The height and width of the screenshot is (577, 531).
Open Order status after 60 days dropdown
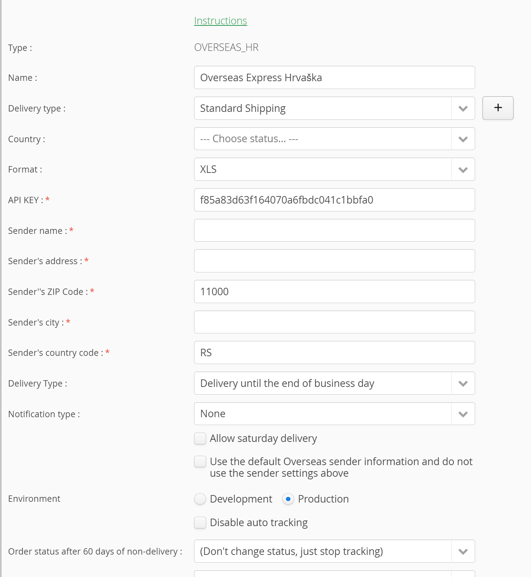coord(334,551)
